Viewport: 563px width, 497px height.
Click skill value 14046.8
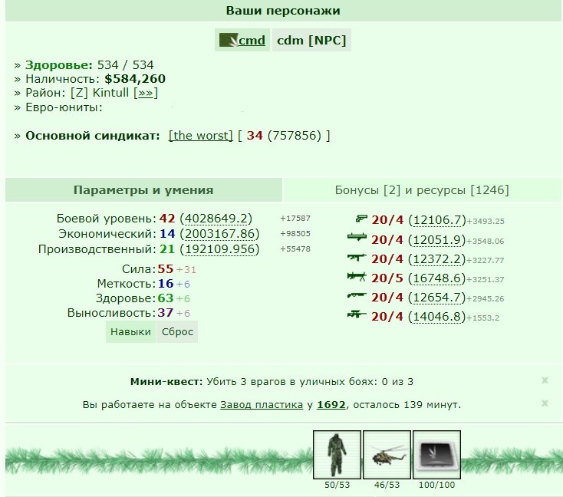click(437, 316)
